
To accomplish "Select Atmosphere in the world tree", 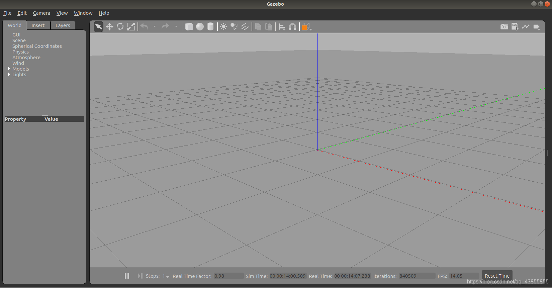I will coord(26,58).
